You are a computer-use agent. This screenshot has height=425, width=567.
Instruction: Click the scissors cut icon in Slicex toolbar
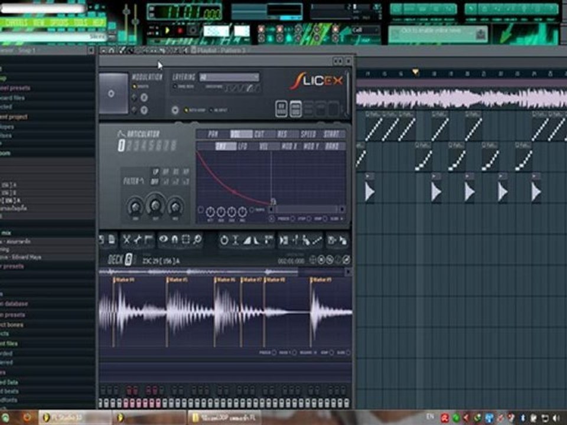click(126, 240)
